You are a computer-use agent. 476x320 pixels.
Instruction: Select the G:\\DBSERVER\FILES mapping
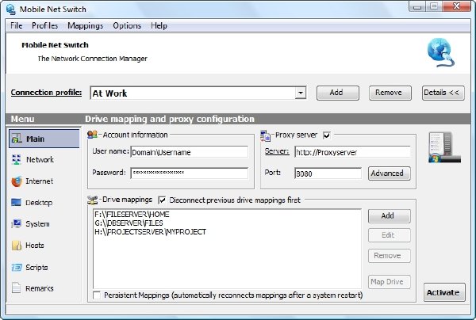click(x=129, y=223)
